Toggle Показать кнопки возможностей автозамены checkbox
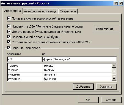Image resolution: width=124 pixels, height=105 pixels. [x=9, y=18]
